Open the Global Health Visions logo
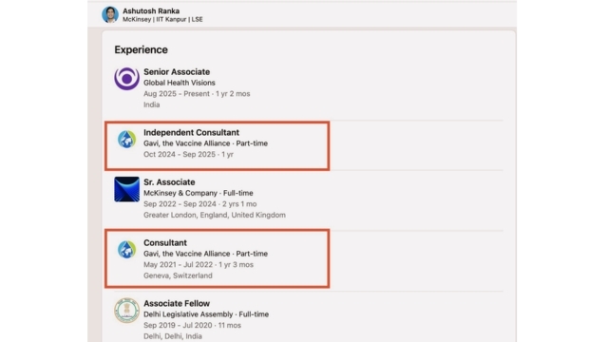 (x=126, y=78)
